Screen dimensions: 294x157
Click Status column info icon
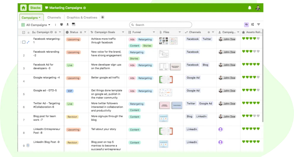[81, 32]
